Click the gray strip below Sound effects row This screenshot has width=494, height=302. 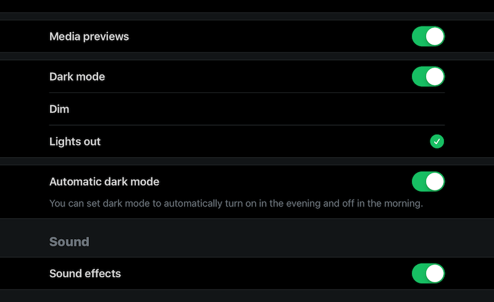coord(247,296)
